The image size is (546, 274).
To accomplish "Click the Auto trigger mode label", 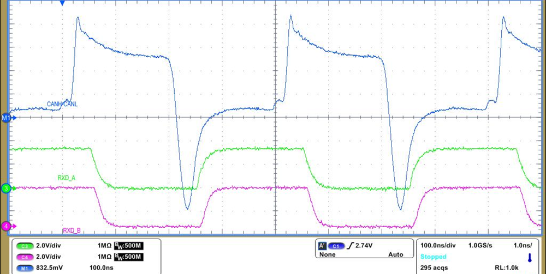I will coord(395,254).
